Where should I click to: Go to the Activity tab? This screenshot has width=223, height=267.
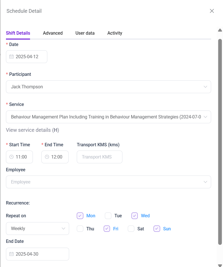coord(115,33)
